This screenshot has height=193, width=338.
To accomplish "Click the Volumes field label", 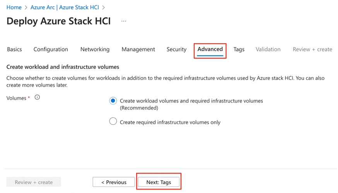I will click(17, 98).
